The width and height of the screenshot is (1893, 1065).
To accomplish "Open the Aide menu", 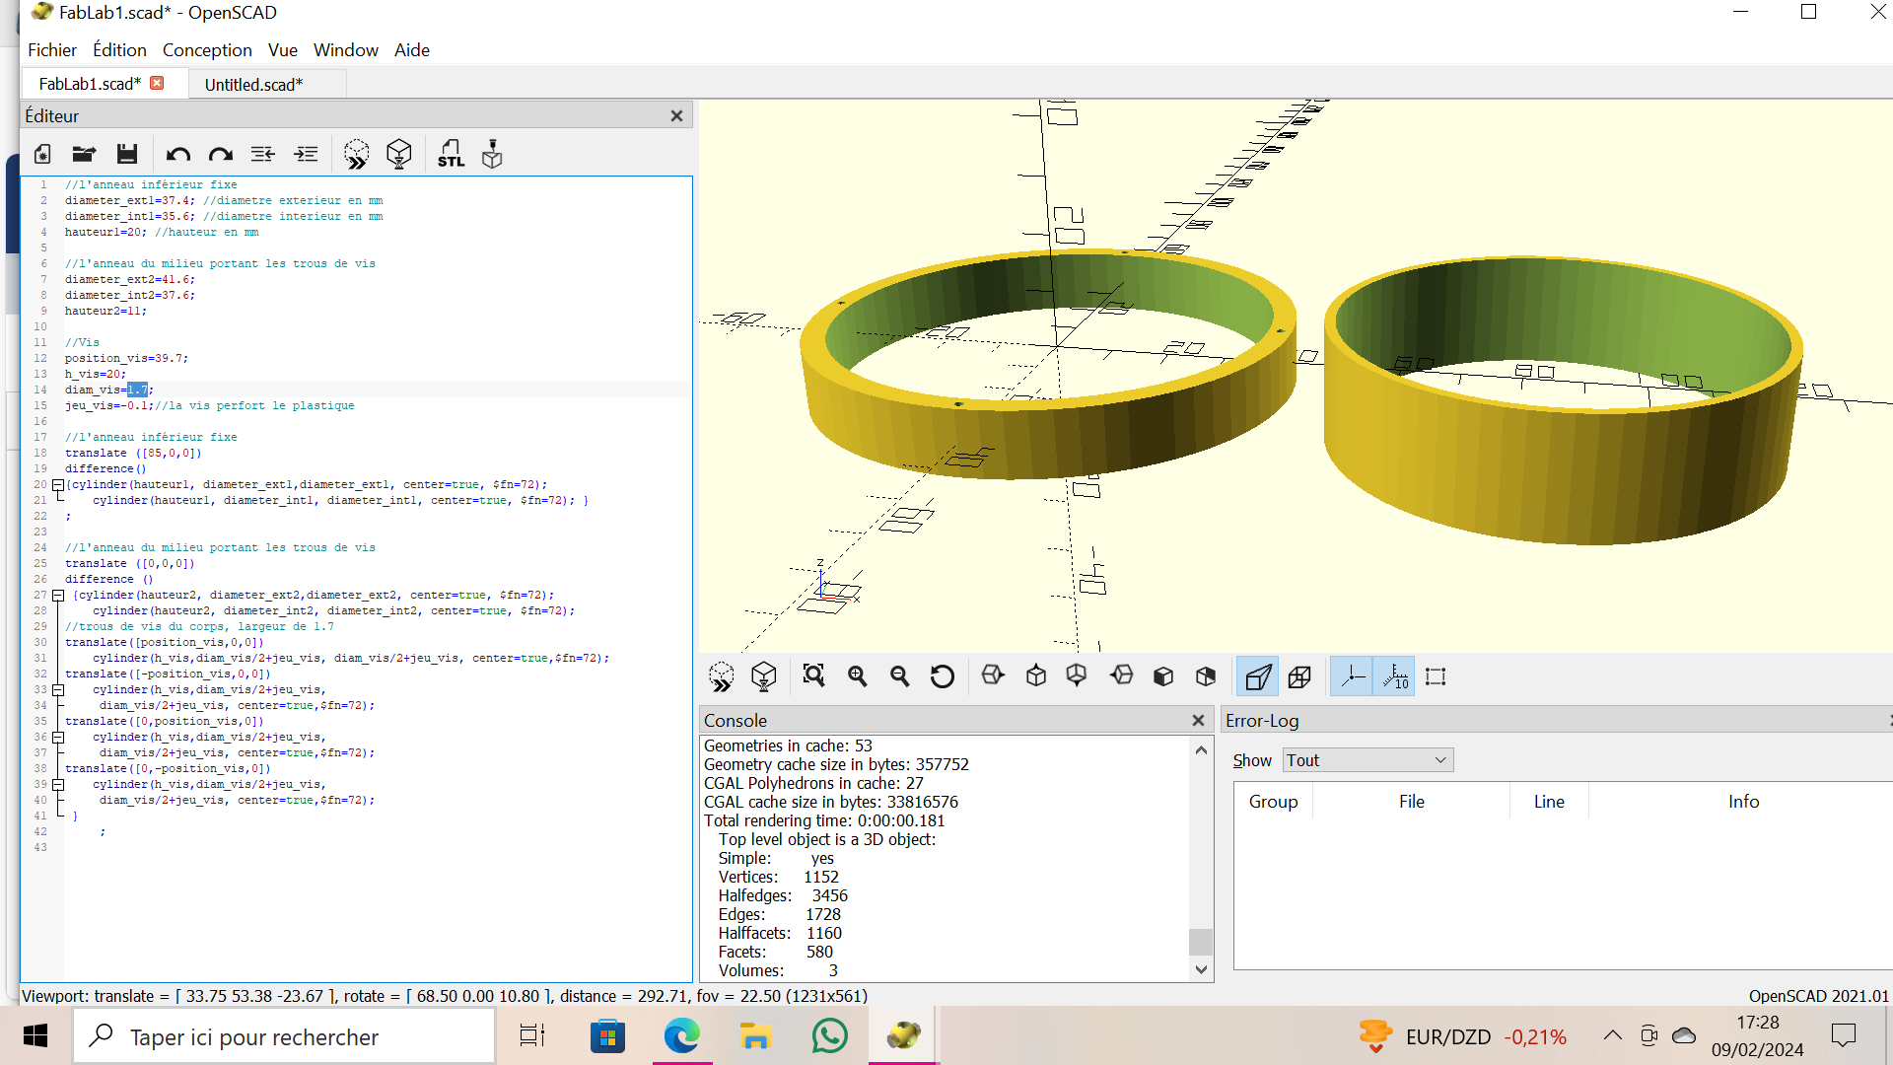I will pos(412,50).
